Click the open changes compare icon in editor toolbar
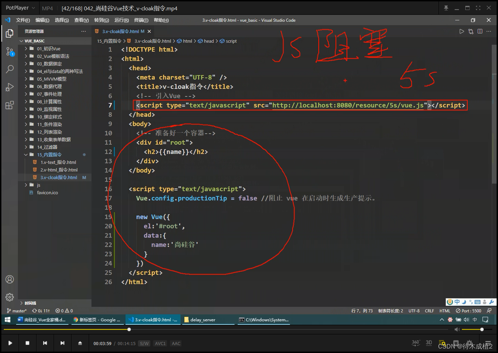 471,31
